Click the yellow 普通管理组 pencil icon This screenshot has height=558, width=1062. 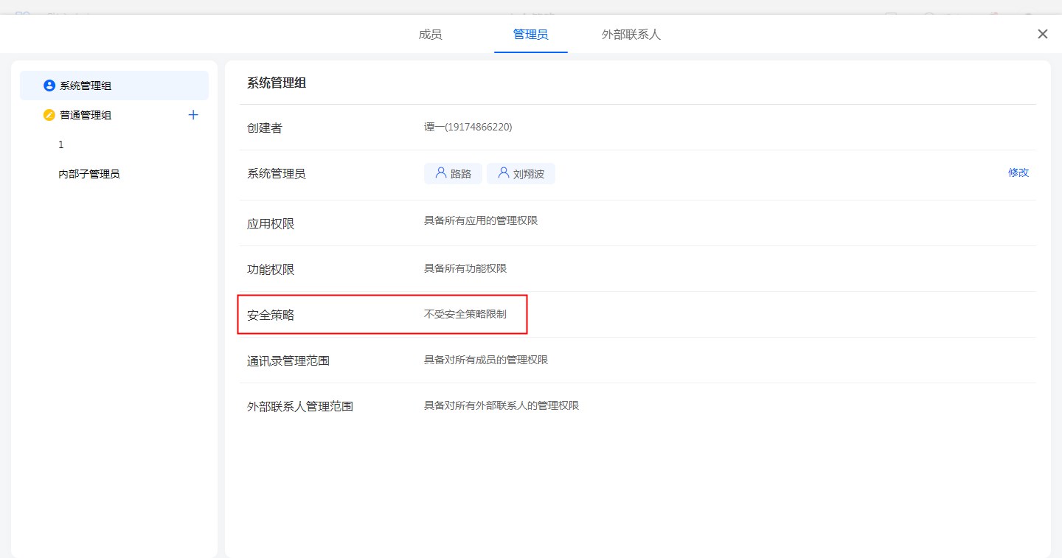click(x=49, y=115)
